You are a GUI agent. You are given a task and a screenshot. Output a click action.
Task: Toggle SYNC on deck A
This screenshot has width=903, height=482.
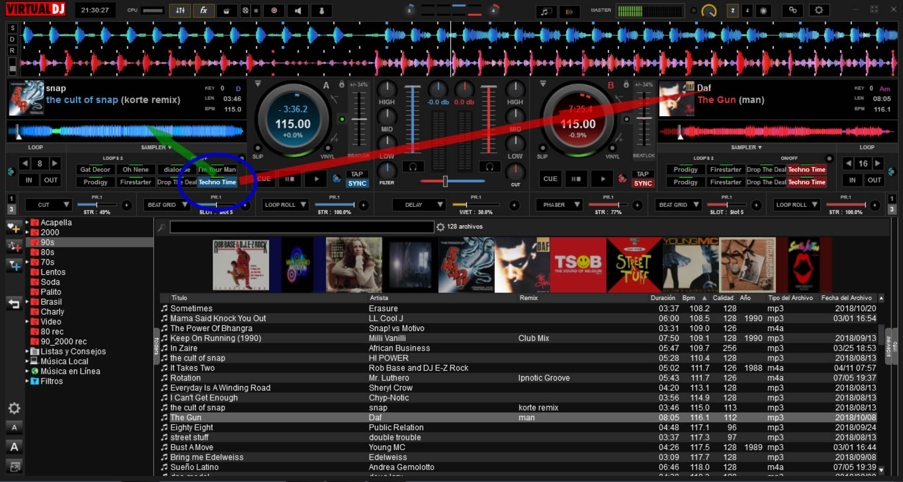pos(357,183)
